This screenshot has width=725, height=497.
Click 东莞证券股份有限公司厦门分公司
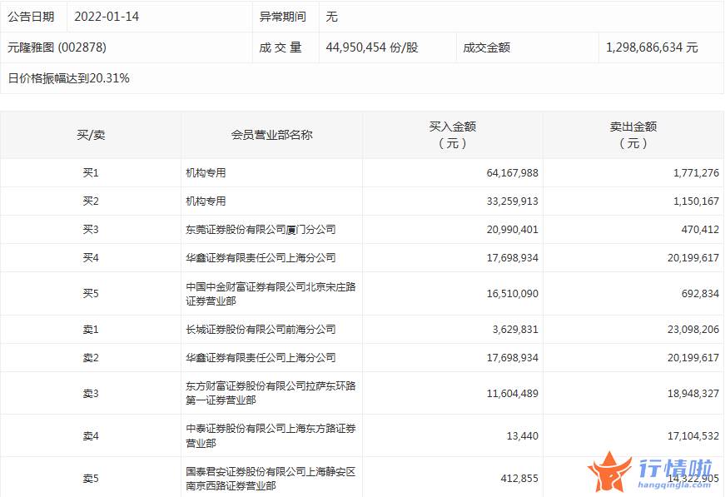pos(261,229)
